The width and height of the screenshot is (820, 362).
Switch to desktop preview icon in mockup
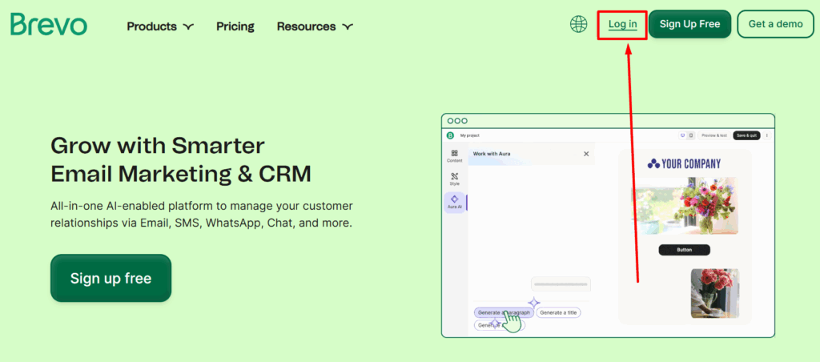pos(682,135)
